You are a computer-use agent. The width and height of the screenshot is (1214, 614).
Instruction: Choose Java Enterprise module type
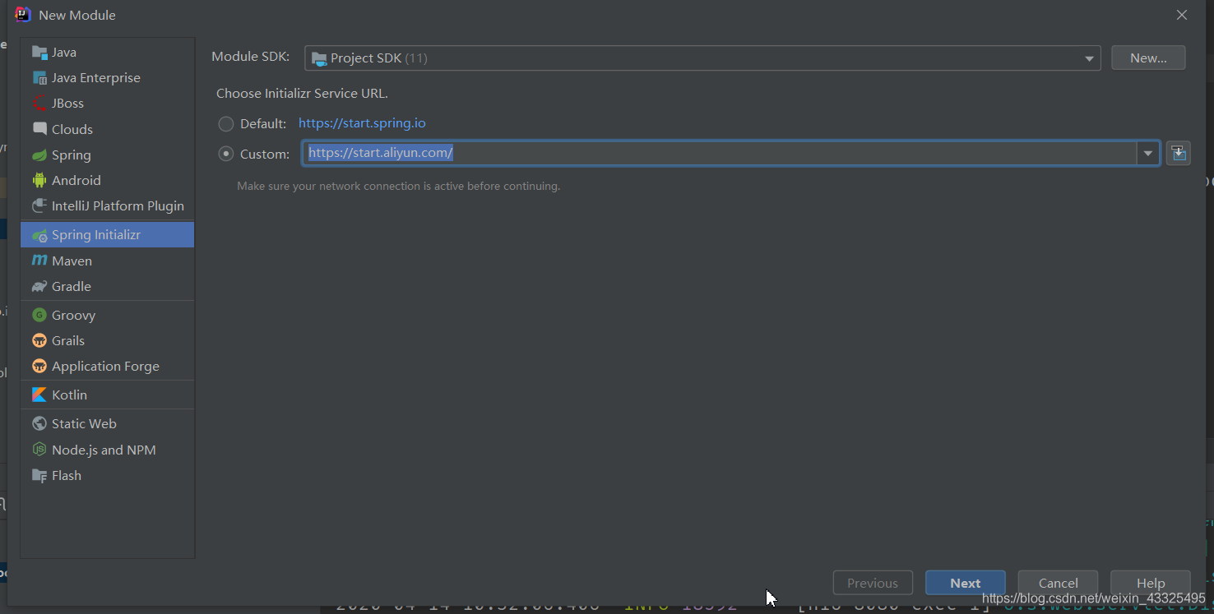click(107, 78)
